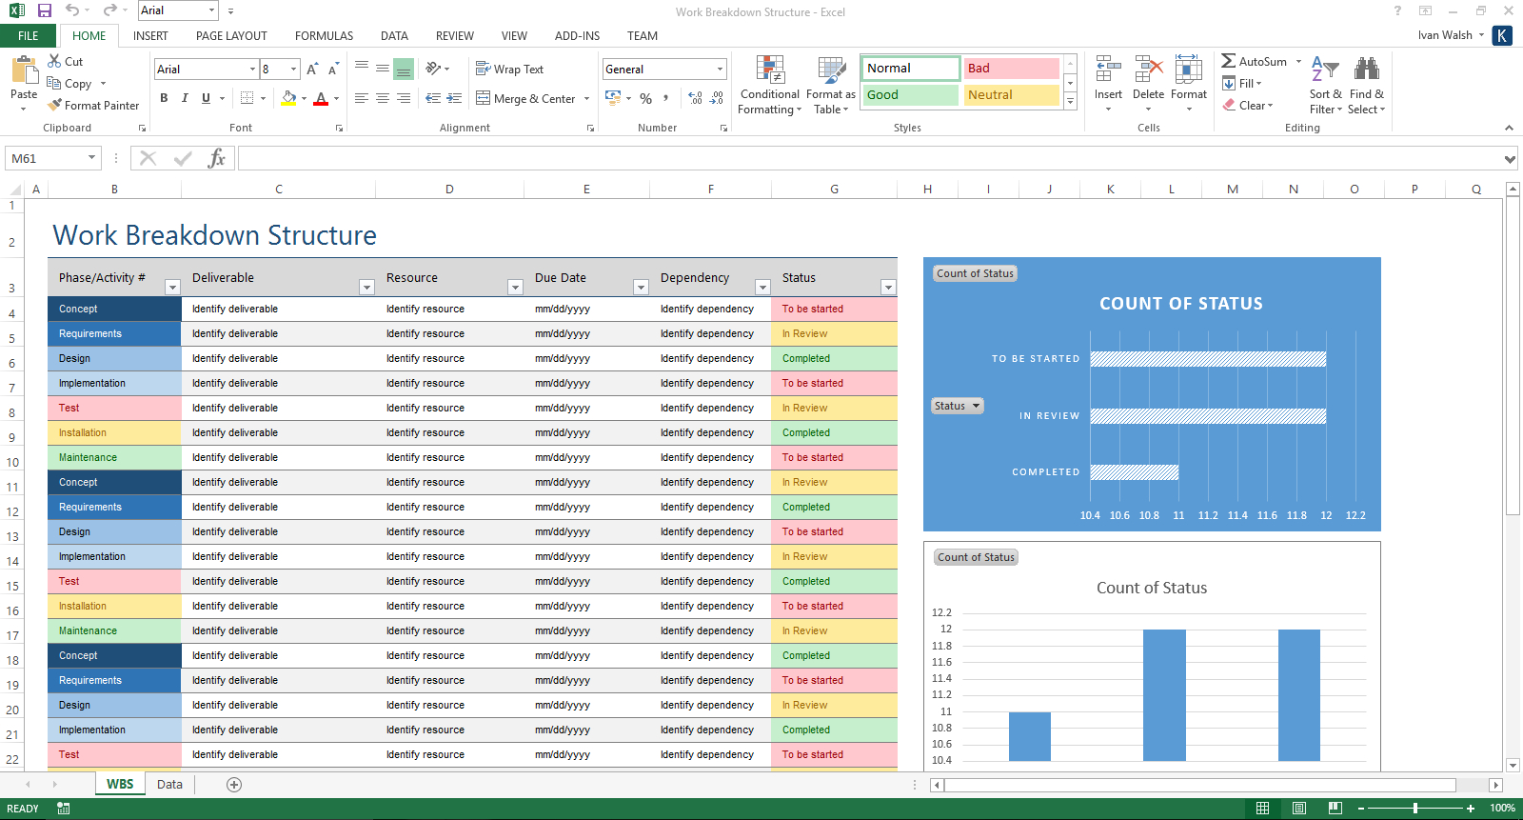
Task: Click the Format Painter brush icon
Action: click(x=55, y=106)
